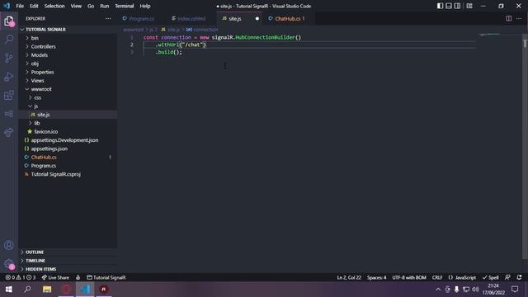
Task: Expand the Views folder
Action: [x=68, y=81]
